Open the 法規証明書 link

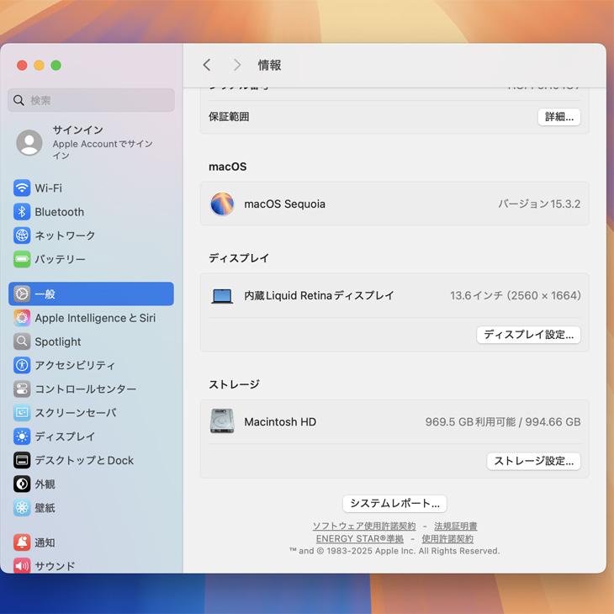(x=456, y=527)
